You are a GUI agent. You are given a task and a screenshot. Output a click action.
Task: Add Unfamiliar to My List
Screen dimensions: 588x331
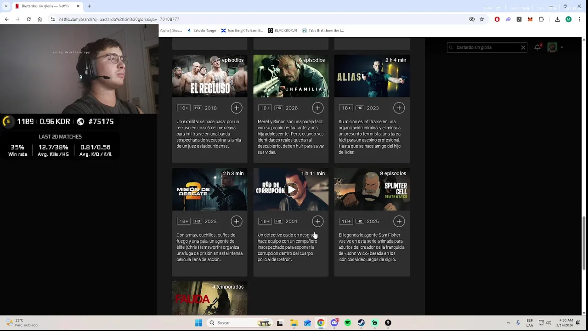318,108
